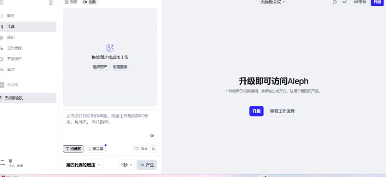
Task: Open the announcements megaphone icon
Action: point(345,2)
